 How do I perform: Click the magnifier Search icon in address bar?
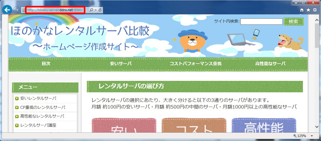pos(91,10)
